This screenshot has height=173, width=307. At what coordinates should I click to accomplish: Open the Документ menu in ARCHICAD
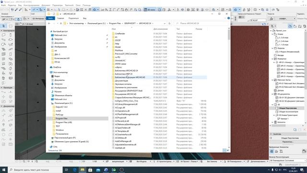coord(46,5)
